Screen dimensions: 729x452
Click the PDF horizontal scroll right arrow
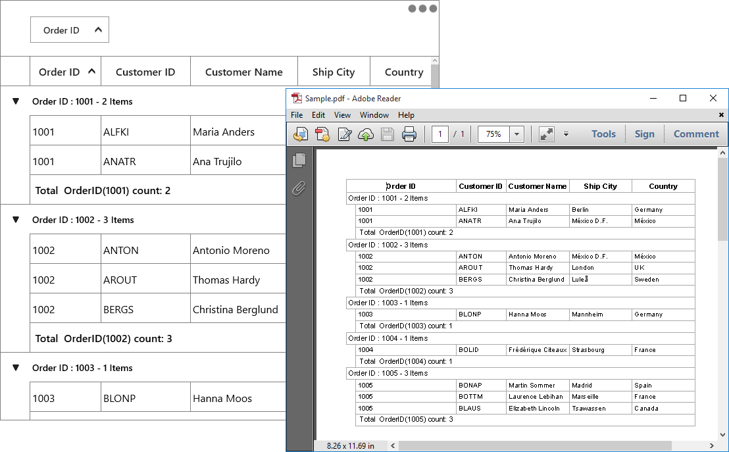tap(712, 445)
